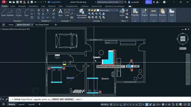Click the Move tool in Modificar panel

38,10
